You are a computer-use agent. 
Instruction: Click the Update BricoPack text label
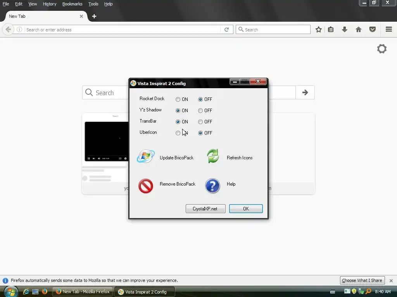(x=176, y=158)
